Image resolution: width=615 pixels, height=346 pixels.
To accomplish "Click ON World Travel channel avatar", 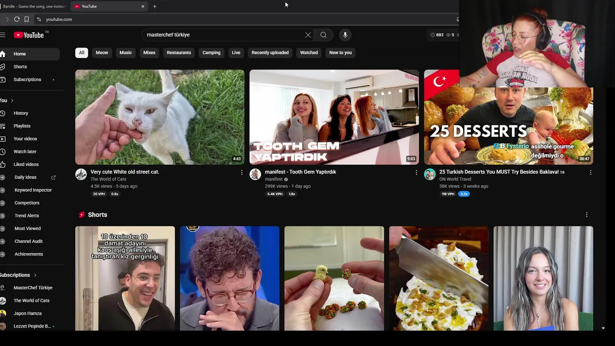I will [x=430, y=174].
